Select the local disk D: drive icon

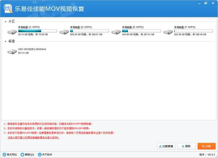64,32
